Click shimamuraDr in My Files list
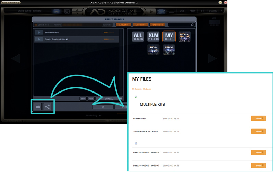274x172 pixels. click(x=140, y=119)
